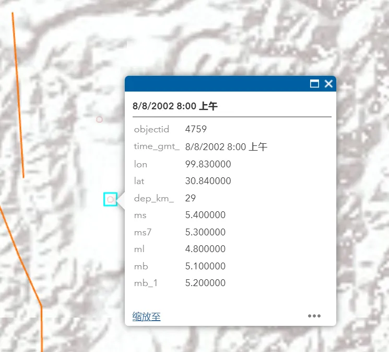Image resolution: width=389 pixels, height=352 pixels.
Task: Select the ms7 value 5.300000
Action: (x=205, y=232)
